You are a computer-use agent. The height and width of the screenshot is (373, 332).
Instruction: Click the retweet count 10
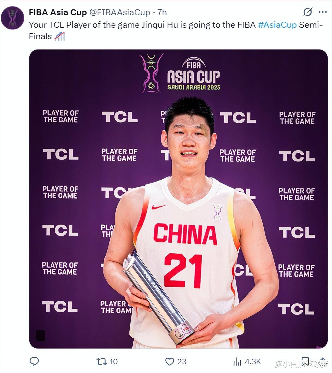[113, 362]
